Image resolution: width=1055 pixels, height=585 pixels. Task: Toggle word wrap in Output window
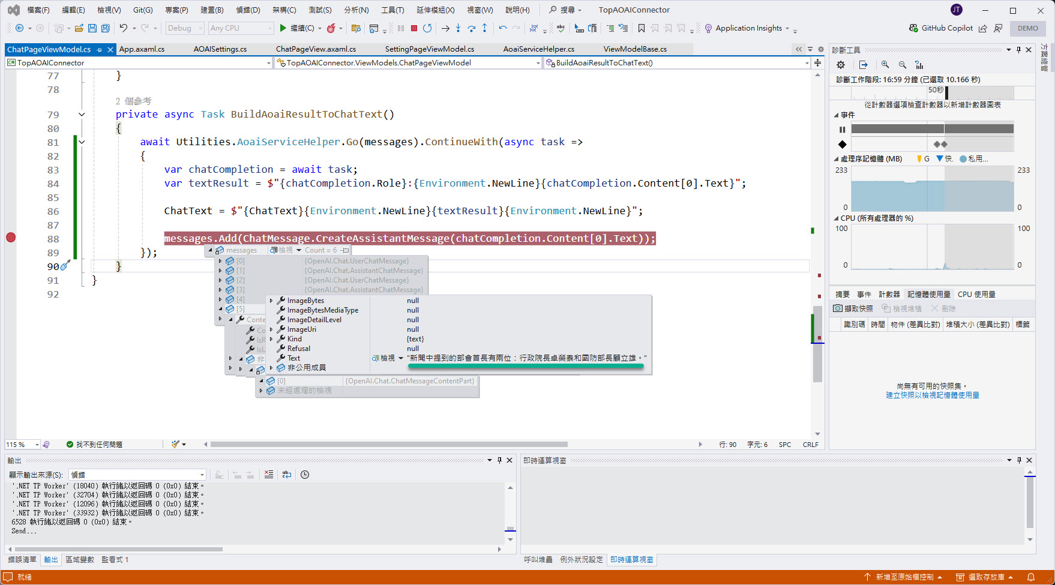[x=287, y=475]
